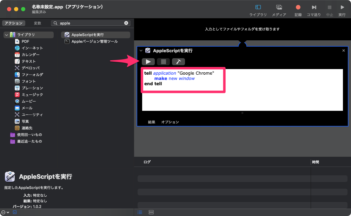Select the イン…ネット category
This screenshot has height=216, width=351.
click(29, 48)
